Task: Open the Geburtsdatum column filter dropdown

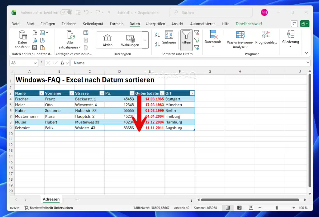Action: pyautogui.click(x=163, y=93)
